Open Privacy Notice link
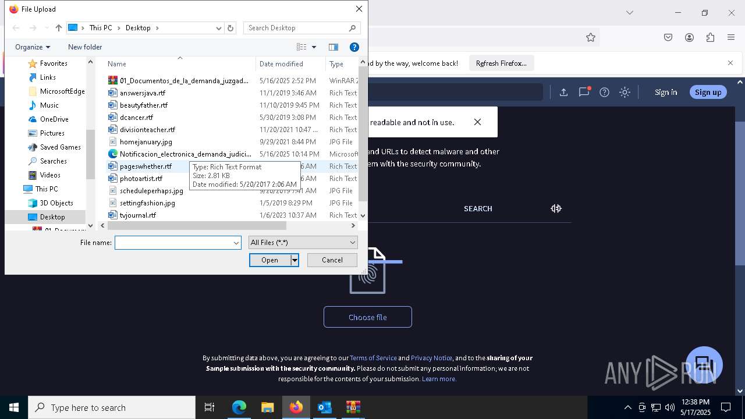Image resolution: width=745 pixels, height=419 pixels. tap(431, 358)
